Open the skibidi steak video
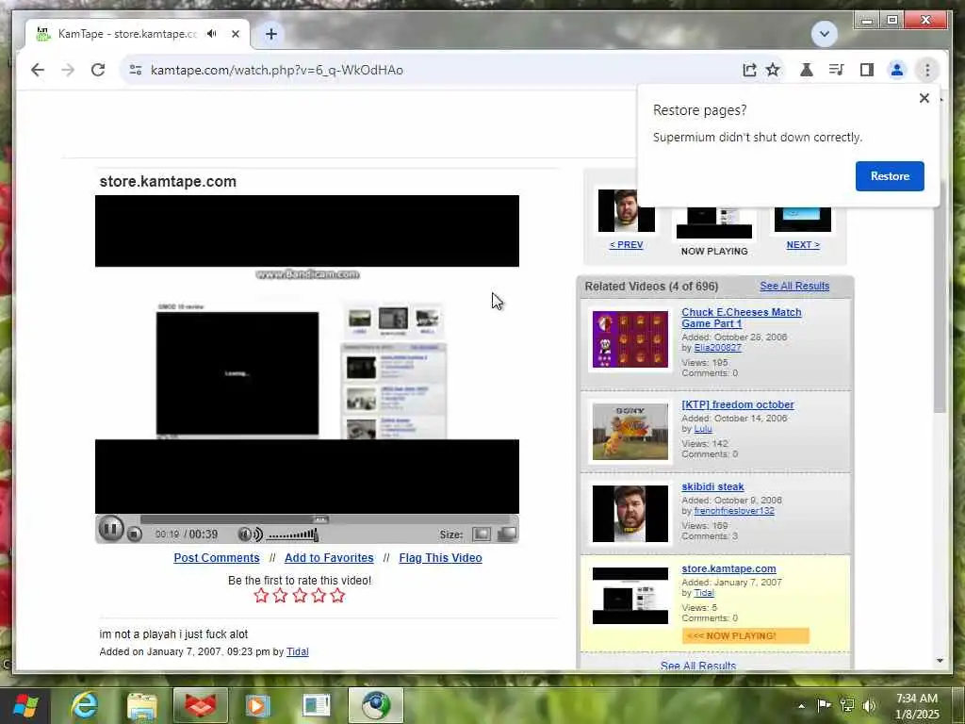Screen dimensions: 965x724 click(x=712, y=486)
